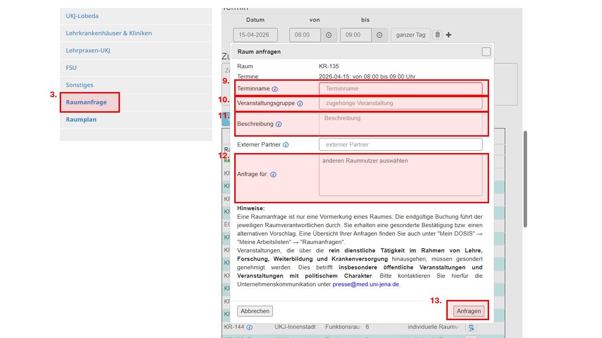Show info for Externer Partner
This screenshot has height=338, width=602.
(x=285, y=145)
